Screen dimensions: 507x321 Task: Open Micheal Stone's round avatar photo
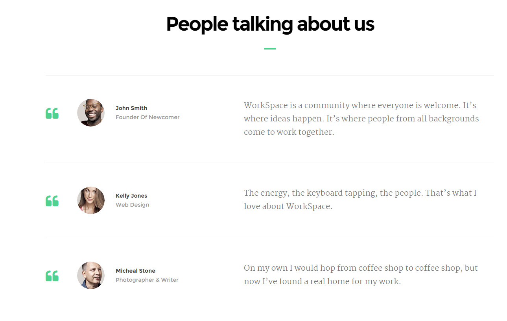coord(91,275)
